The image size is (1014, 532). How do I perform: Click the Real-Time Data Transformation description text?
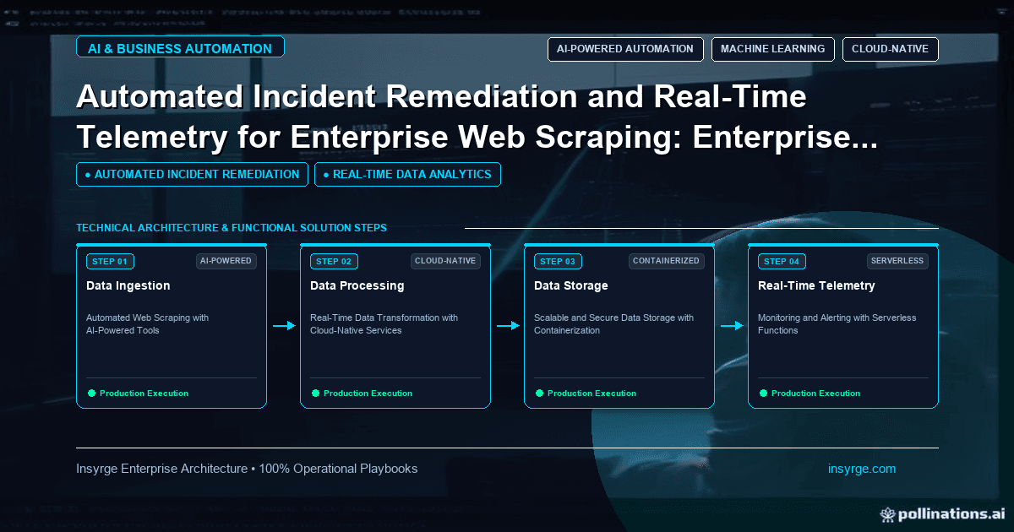pyautogui.click(x=384, y=324)
